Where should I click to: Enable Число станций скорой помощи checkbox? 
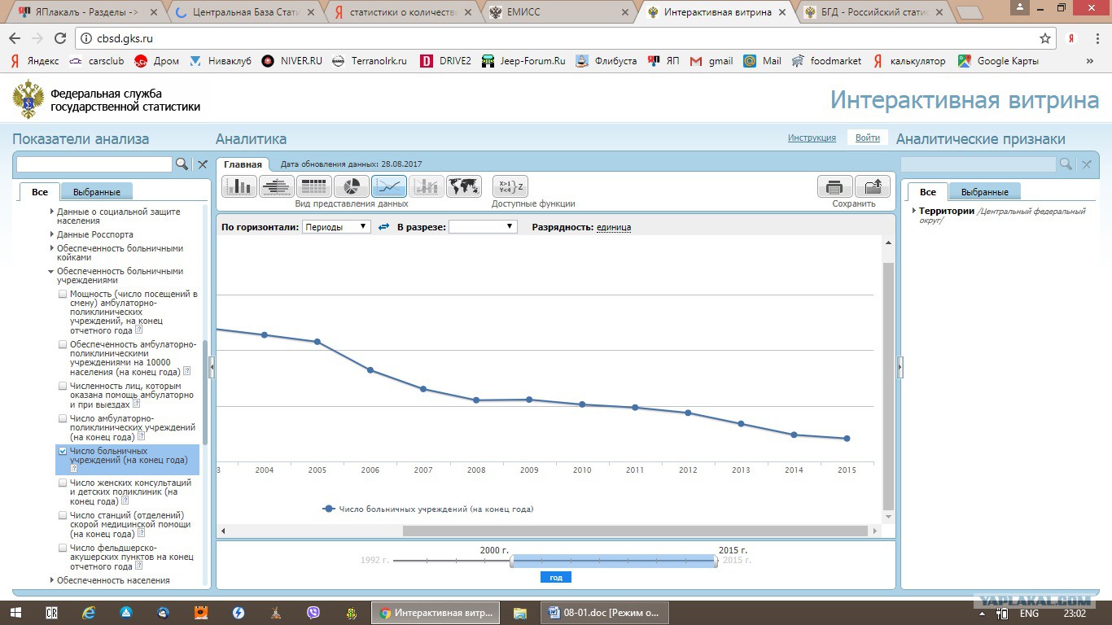point(63,515)
